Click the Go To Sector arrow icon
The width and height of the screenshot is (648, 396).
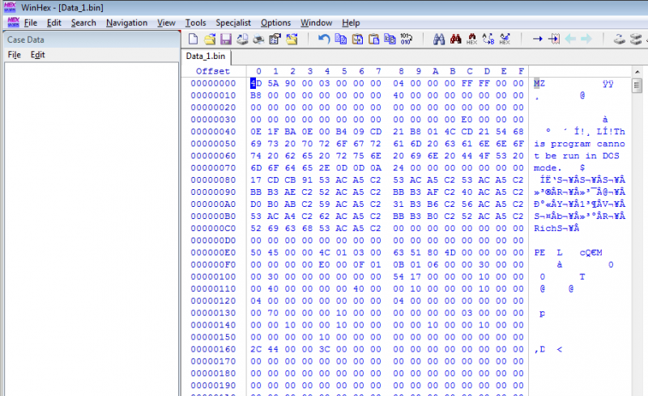click(554, 39)
